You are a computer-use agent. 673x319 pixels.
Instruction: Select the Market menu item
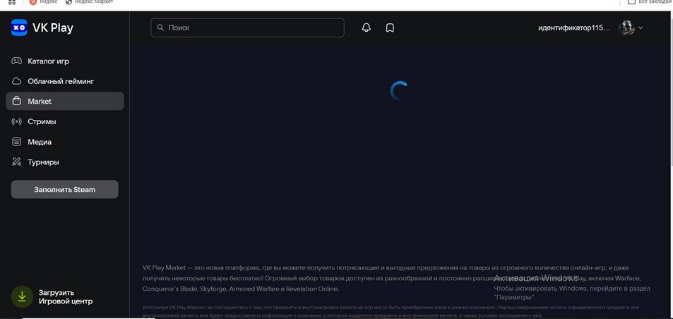coord(65,101)
